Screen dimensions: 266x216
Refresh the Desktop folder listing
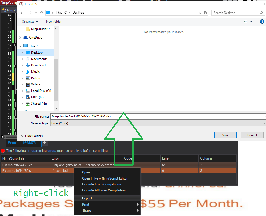pyautogui.click(x=206, y=13)
